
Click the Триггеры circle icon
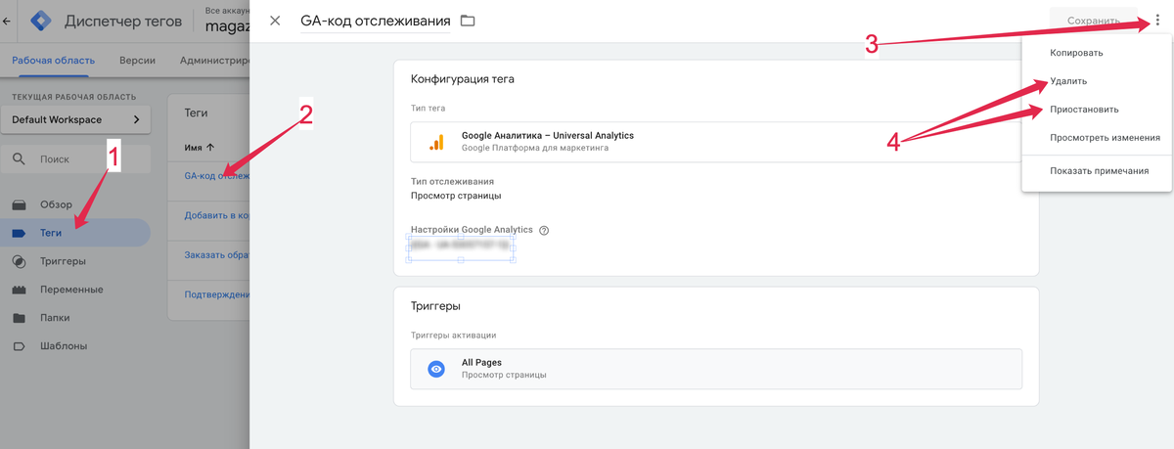20,261
